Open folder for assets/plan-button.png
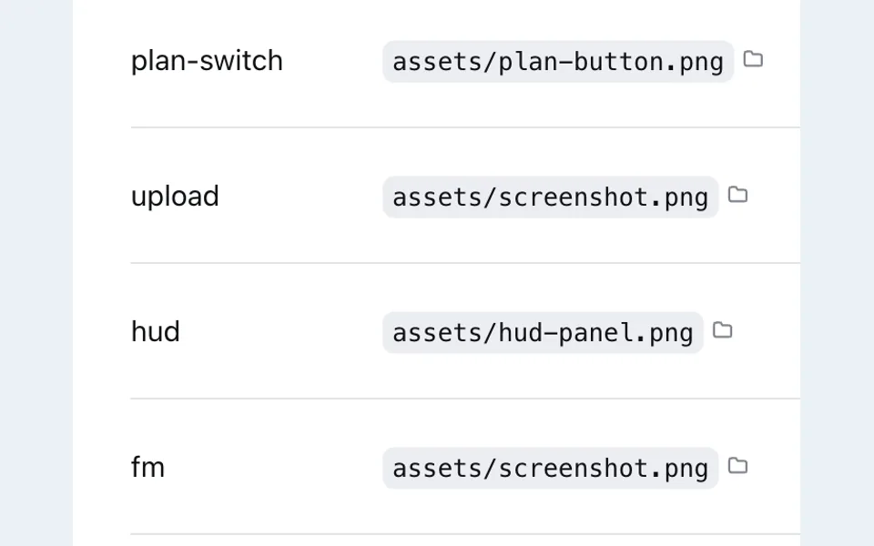Viewport: 874px width, 546px height. [753, 59]
